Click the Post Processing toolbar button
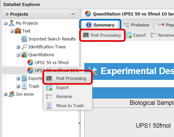 (102, 35)
